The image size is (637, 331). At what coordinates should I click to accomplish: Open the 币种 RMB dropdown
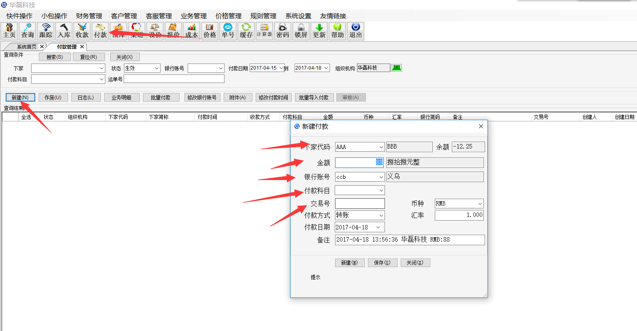coord(480,204)
